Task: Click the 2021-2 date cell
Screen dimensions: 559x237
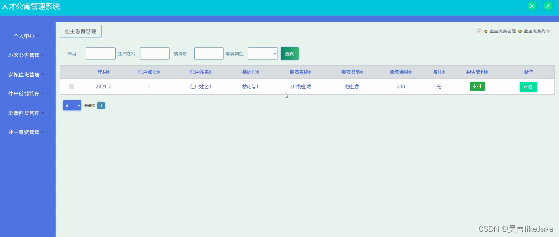Action: pyautogui.click(x=104, y=87)
